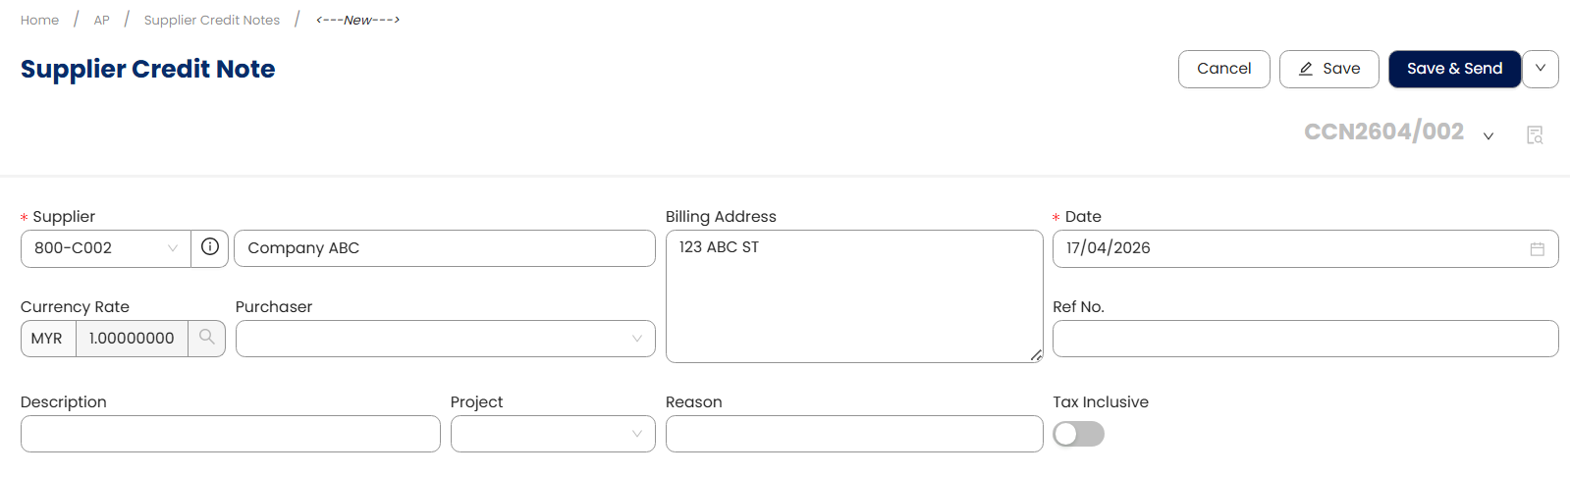This screenshot has height=477, width=1570.
Task: Focus the Ref No. input field
Action: tap(1305, 339)
